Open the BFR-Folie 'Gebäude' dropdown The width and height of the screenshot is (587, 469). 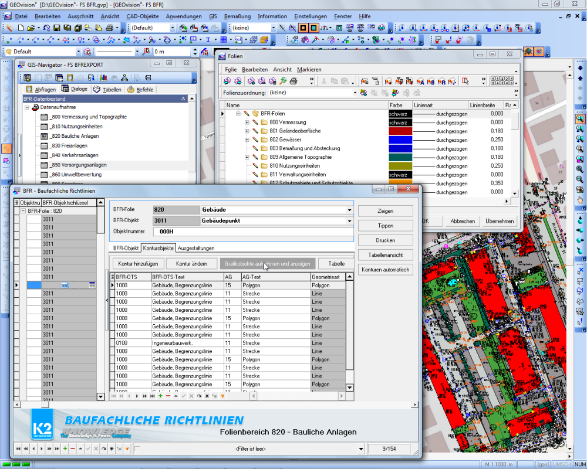(x=349, y=210)
